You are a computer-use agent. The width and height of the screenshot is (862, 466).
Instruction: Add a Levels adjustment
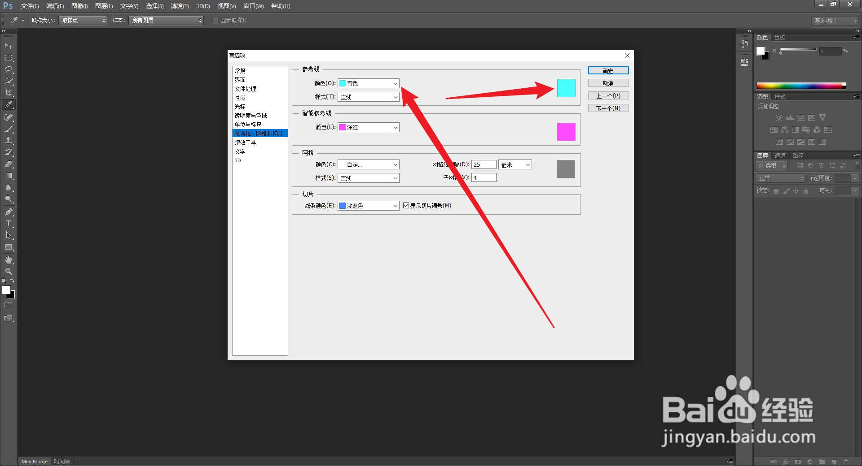tap(790, 118)
